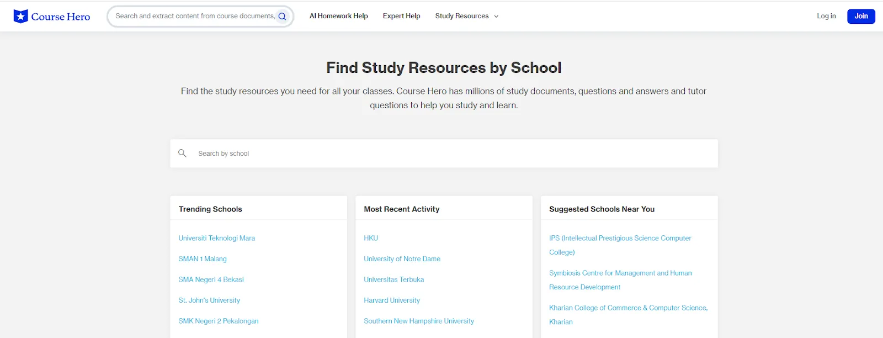Open Universitas Terbuka link
883x338 pixels.
(x=393, y=279)
